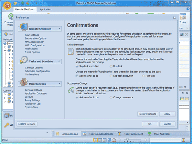Click the monitor icon in right panel toolbar
Screen dimensions: 192x144
pyautogui.click(x=182, y=34)
